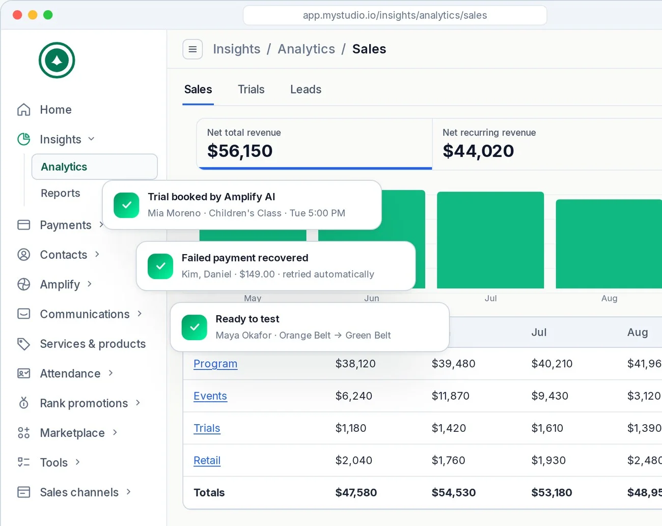
Task: Click the Services & products tag icon
Action: click(x=24, y=344)
